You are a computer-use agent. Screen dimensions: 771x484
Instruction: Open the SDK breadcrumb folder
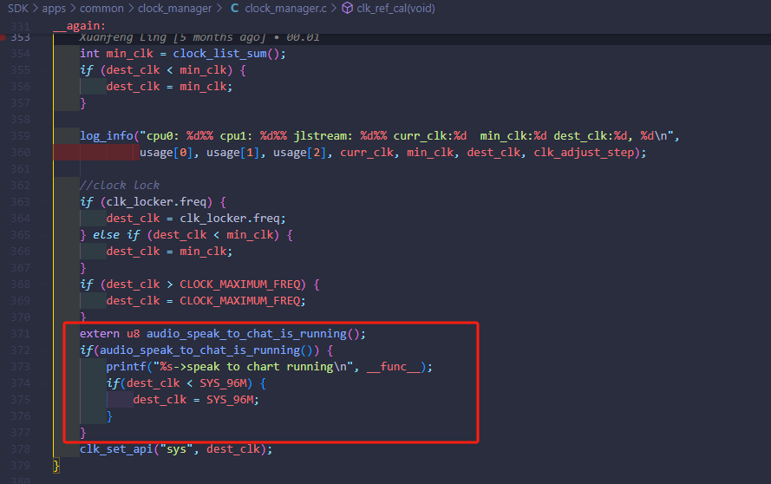point(17,9)
